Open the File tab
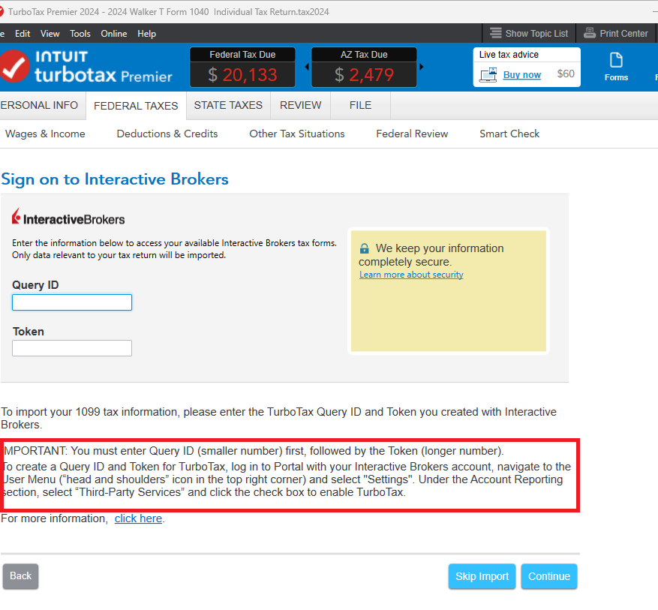Screen dimensions: 658x610 click(360, 105)
